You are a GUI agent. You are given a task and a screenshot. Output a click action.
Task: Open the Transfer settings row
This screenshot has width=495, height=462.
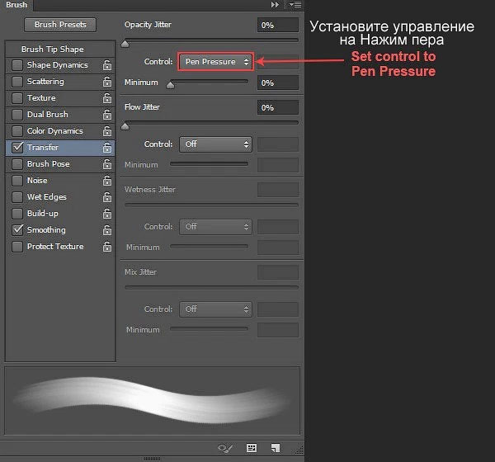pyautogui.click(x=60, y=148)
